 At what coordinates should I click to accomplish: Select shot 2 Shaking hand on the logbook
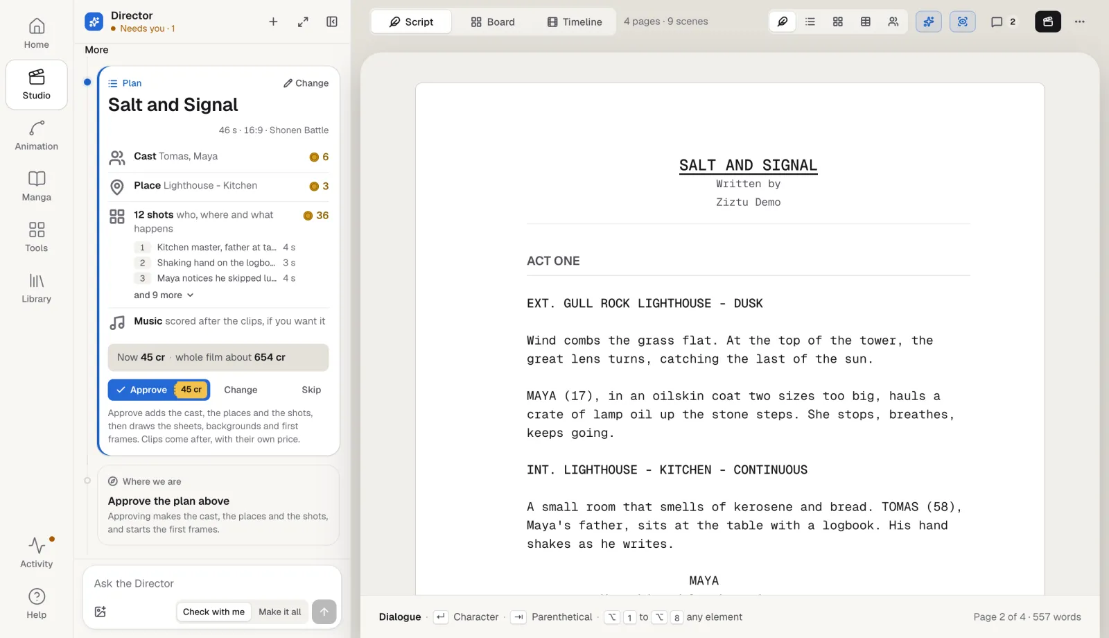216,263
